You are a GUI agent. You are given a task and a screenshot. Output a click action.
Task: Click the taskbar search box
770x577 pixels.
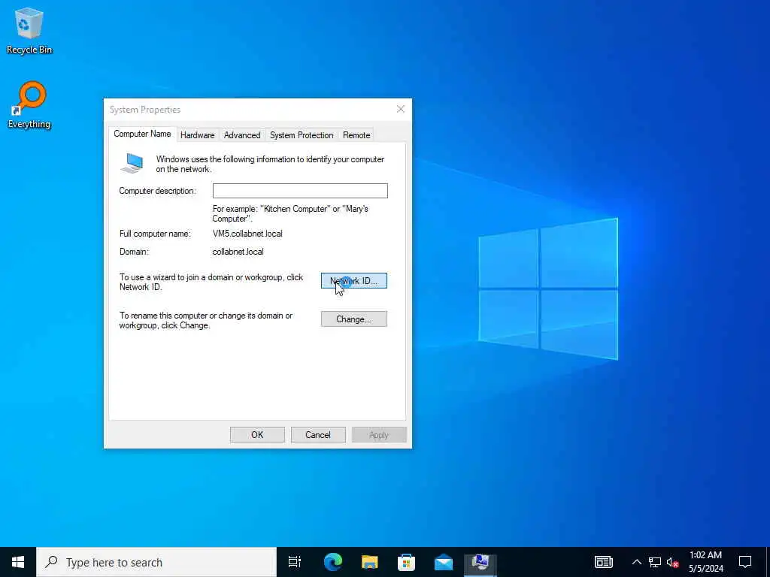(x=156, y=562)
